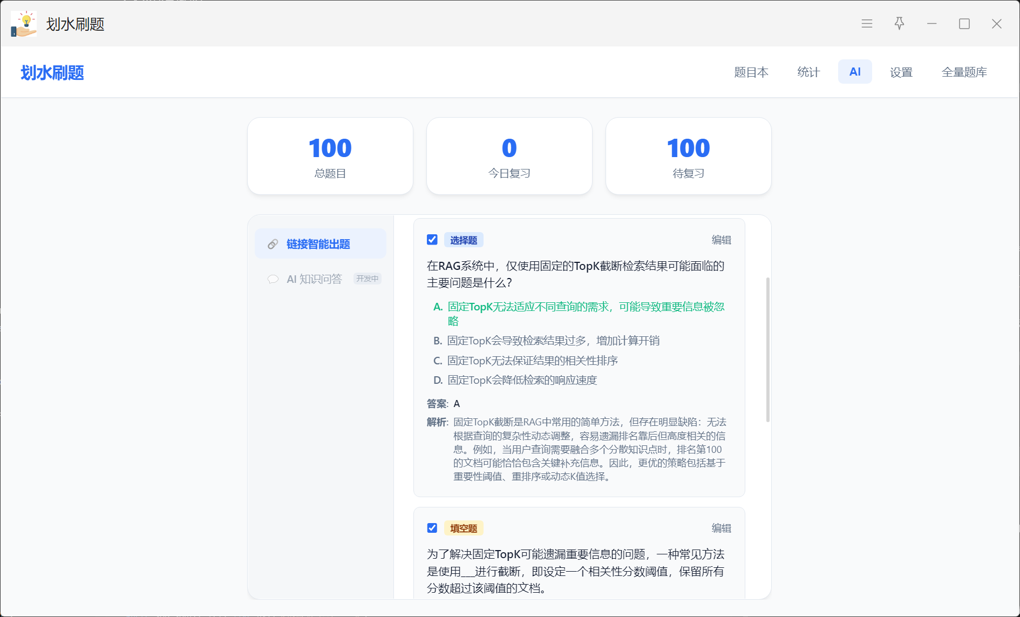Maximize the application window
Screen dimensions: 1020x617
pyautogui.click(x=964, y=24)
